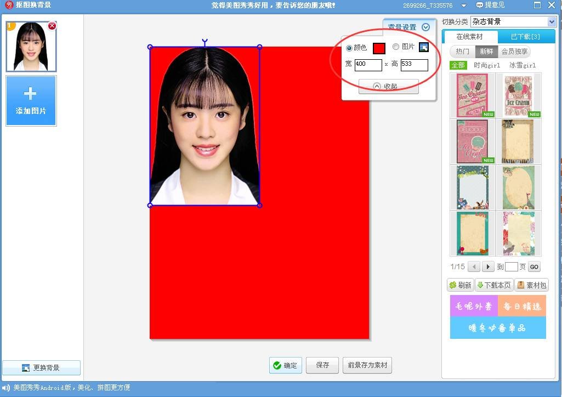562x397 pixels.
Task: Open the 切换分类 category dropdown
Action: tap(513, 21)
